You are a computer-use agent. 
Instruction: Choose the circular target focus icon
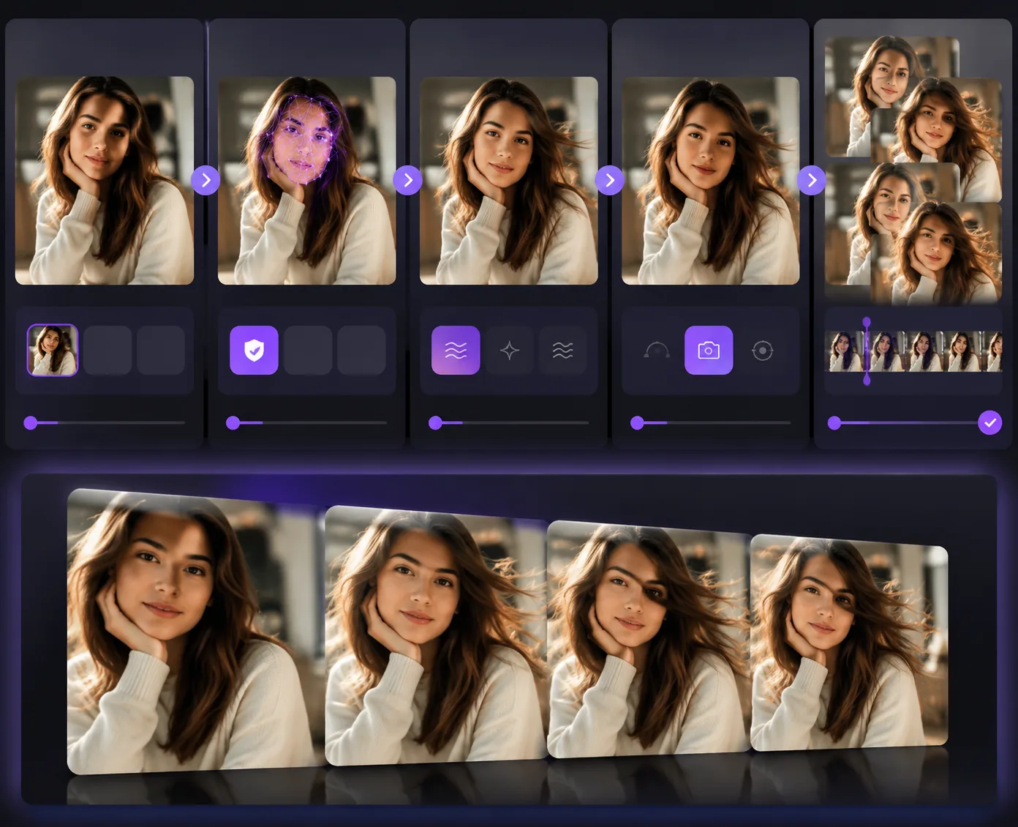762,351
